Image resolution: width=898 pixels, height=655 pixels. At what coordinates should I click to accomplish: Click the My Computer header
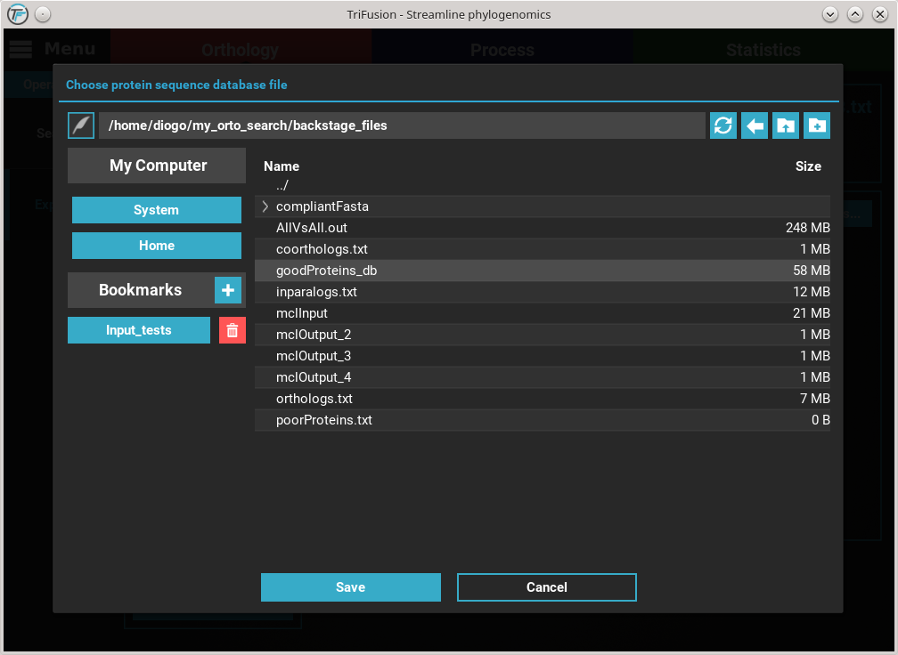pos(157,166)
